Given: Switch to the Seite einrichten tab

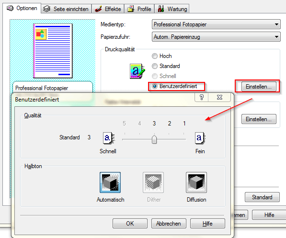Looking at the screenshot, I should click(66, 9).
